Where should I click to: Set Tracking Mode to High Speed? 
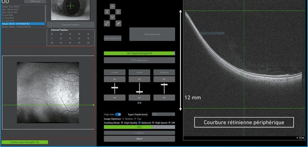coord(153,123)
